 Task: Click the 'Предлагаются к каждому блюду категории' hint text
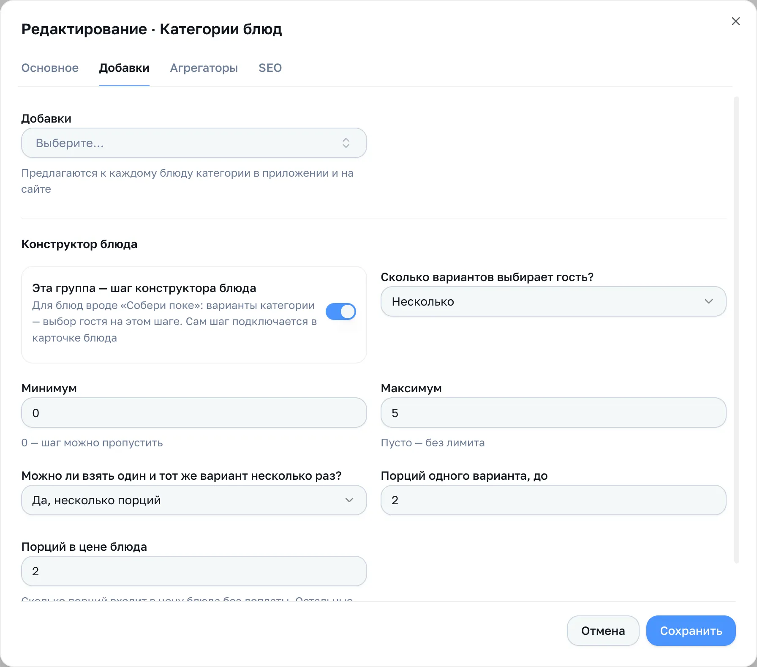click(x=188, y=181)
